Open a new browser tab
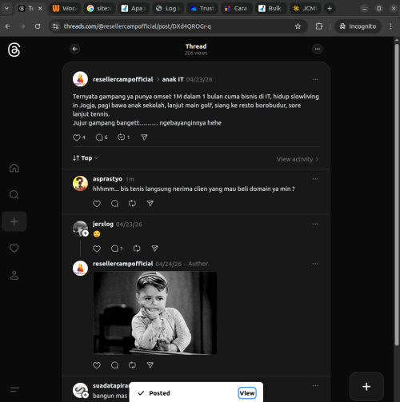 point(330,9)
